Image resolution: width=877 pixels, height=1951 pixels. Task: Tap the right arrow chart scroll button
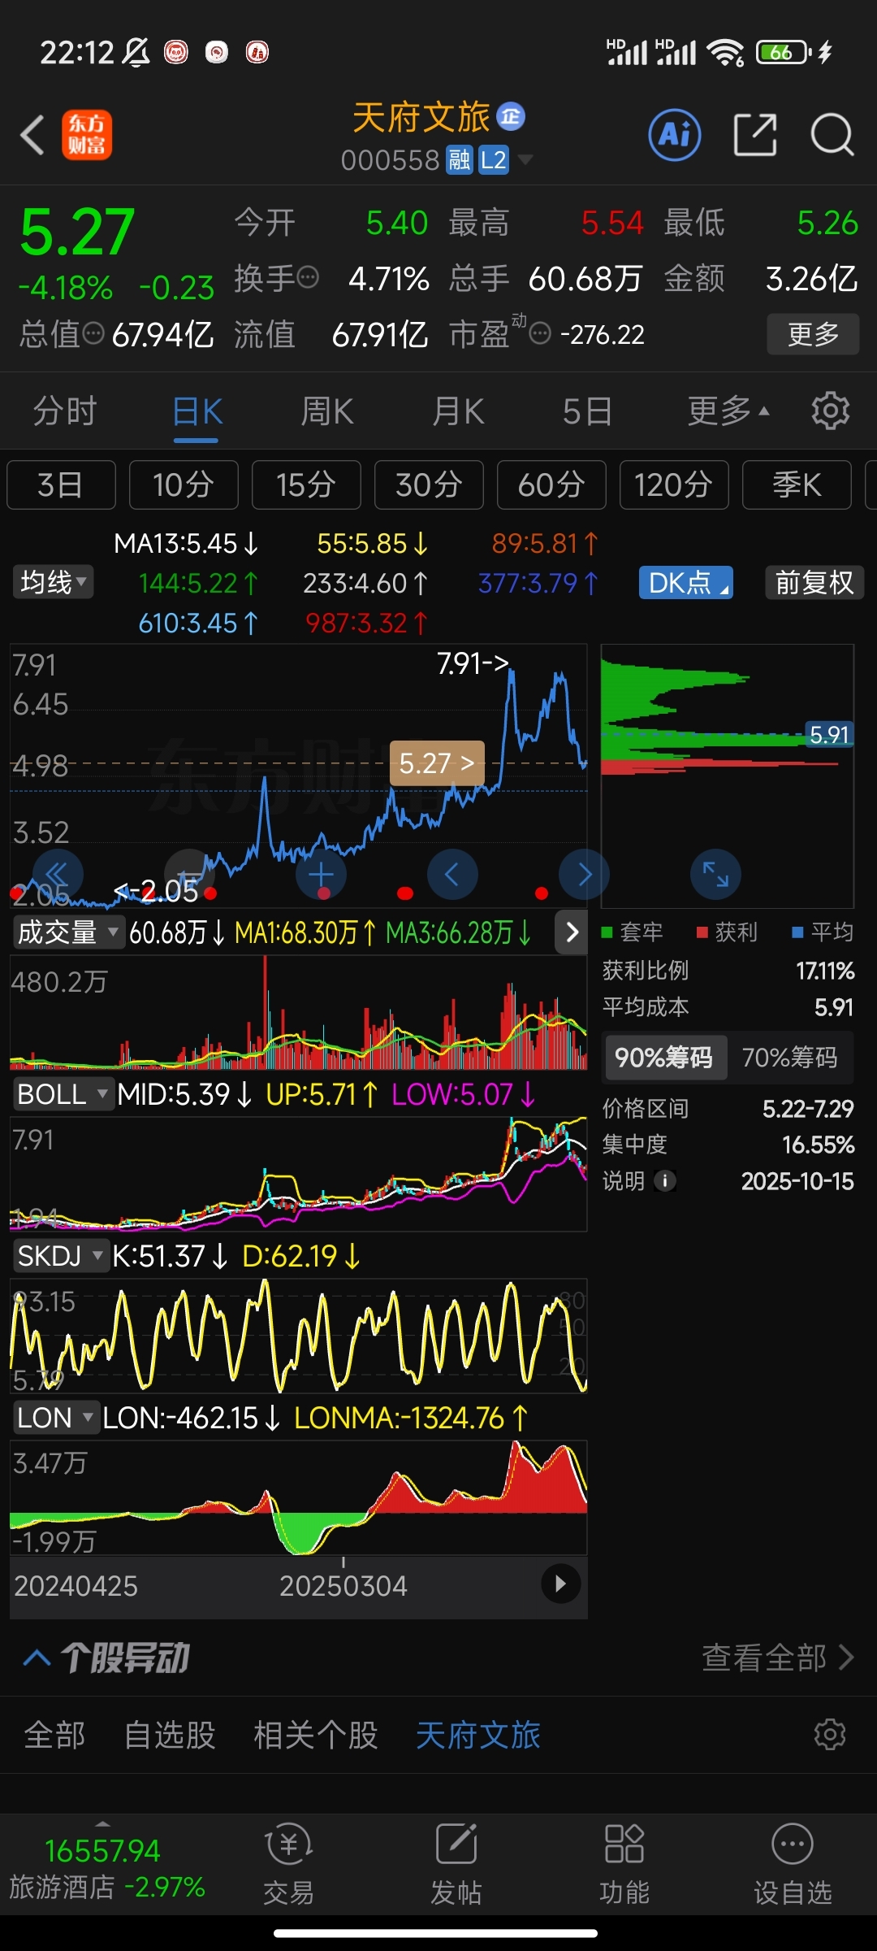point(584,875)
